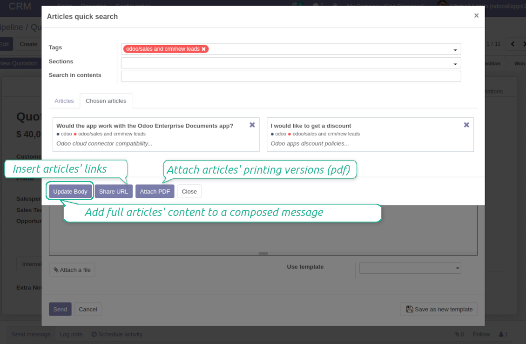Image resolution: width=526 pixels, height=344 pixels.
Task: Select the Chosen articles tab
Action: [106, 101]
